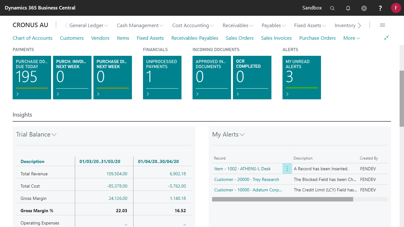Expand the Fixed Assets navigation menu
This screenshot has height=227, width=404.
click(310, 26)
